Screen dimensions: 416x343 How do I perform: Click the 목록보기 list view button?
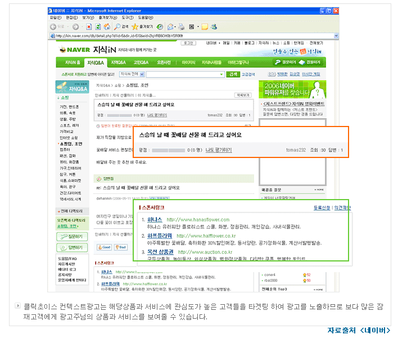point(243,95)
